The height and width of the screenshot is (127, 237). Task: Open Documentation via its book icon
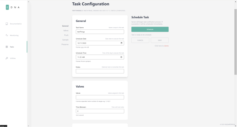click(x=7, y=24)
